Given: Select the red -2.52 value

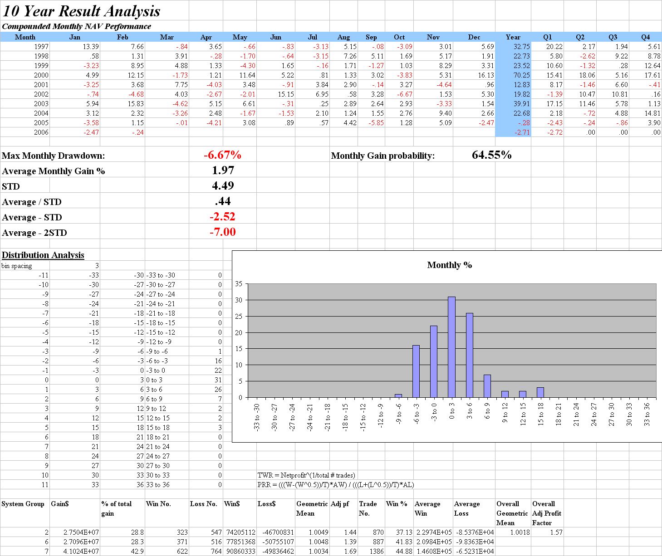Looking at the screenshot, I should pos(222,216).
